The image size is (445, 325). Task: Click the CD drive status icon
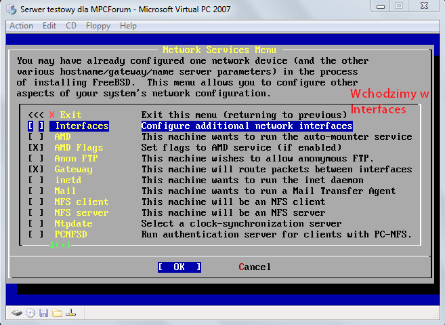click(30, 313)
